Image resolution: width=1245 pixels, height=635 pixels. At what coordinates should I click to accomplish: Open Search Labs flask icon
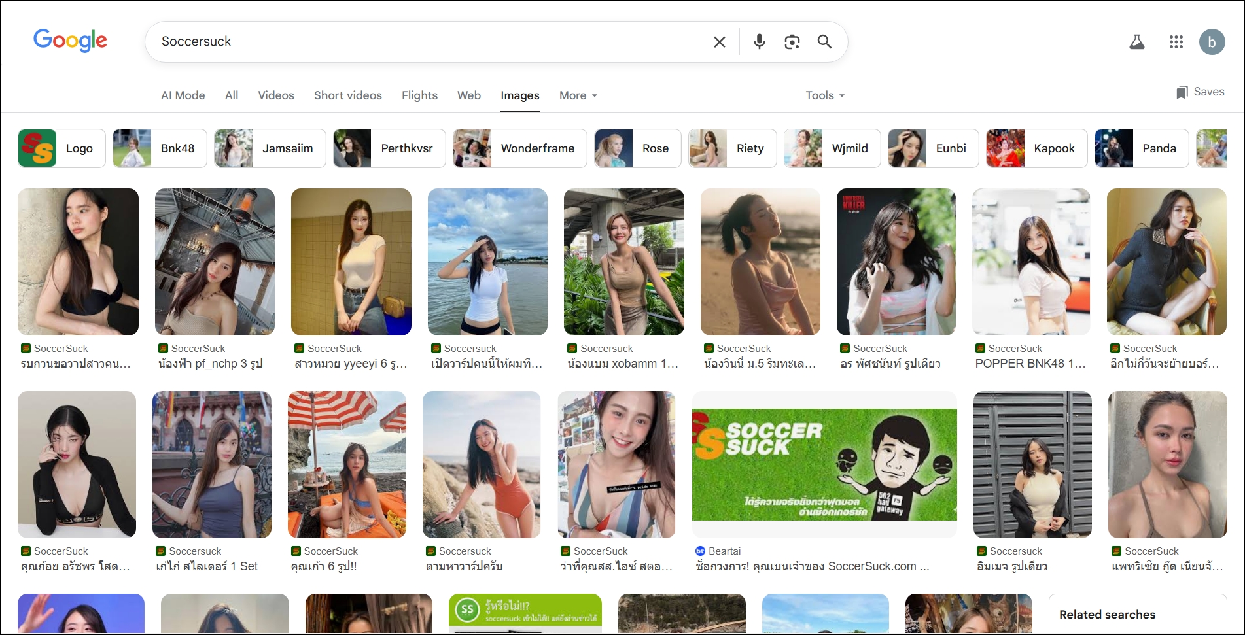1136,42
